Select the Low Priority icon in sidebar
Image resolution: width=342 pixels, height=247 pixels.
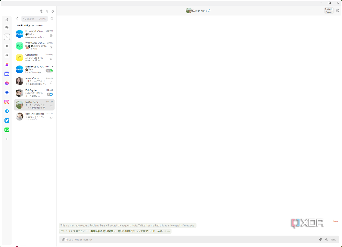click(7, 37)
